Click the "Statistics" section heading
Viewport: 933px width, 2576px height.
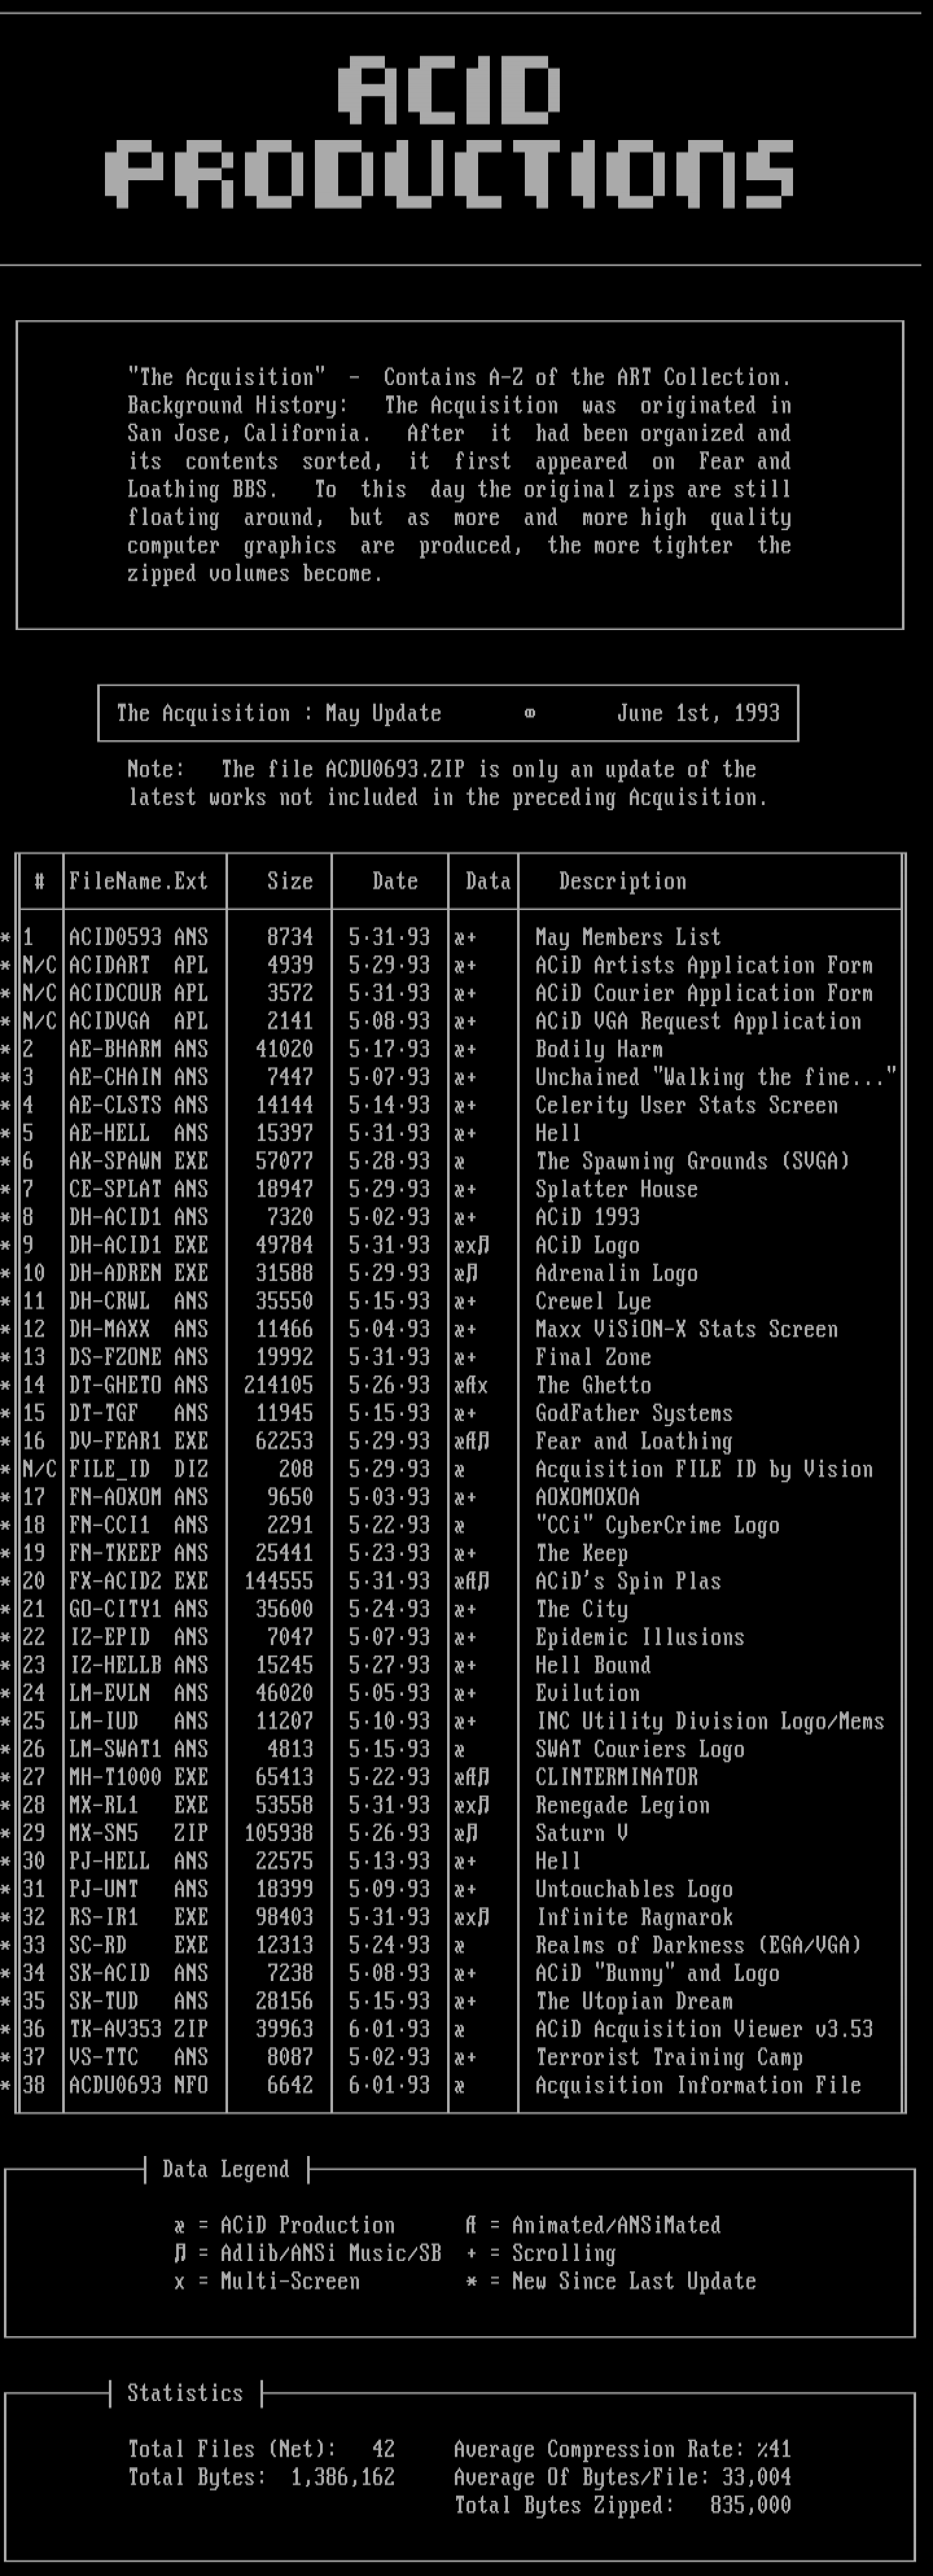[185, 2393]
